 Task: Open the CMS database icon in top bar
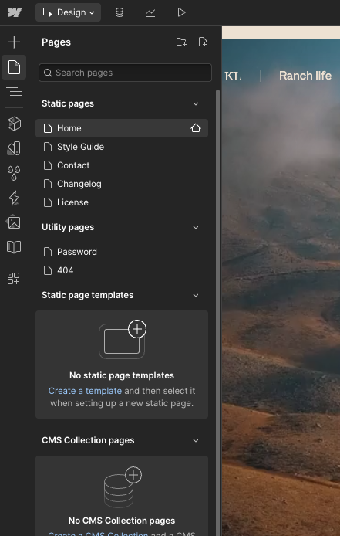pos(120,12)
